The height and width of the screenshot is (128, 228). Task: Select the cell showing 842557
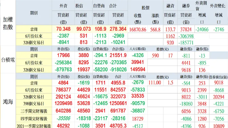[x=118, y=90]
